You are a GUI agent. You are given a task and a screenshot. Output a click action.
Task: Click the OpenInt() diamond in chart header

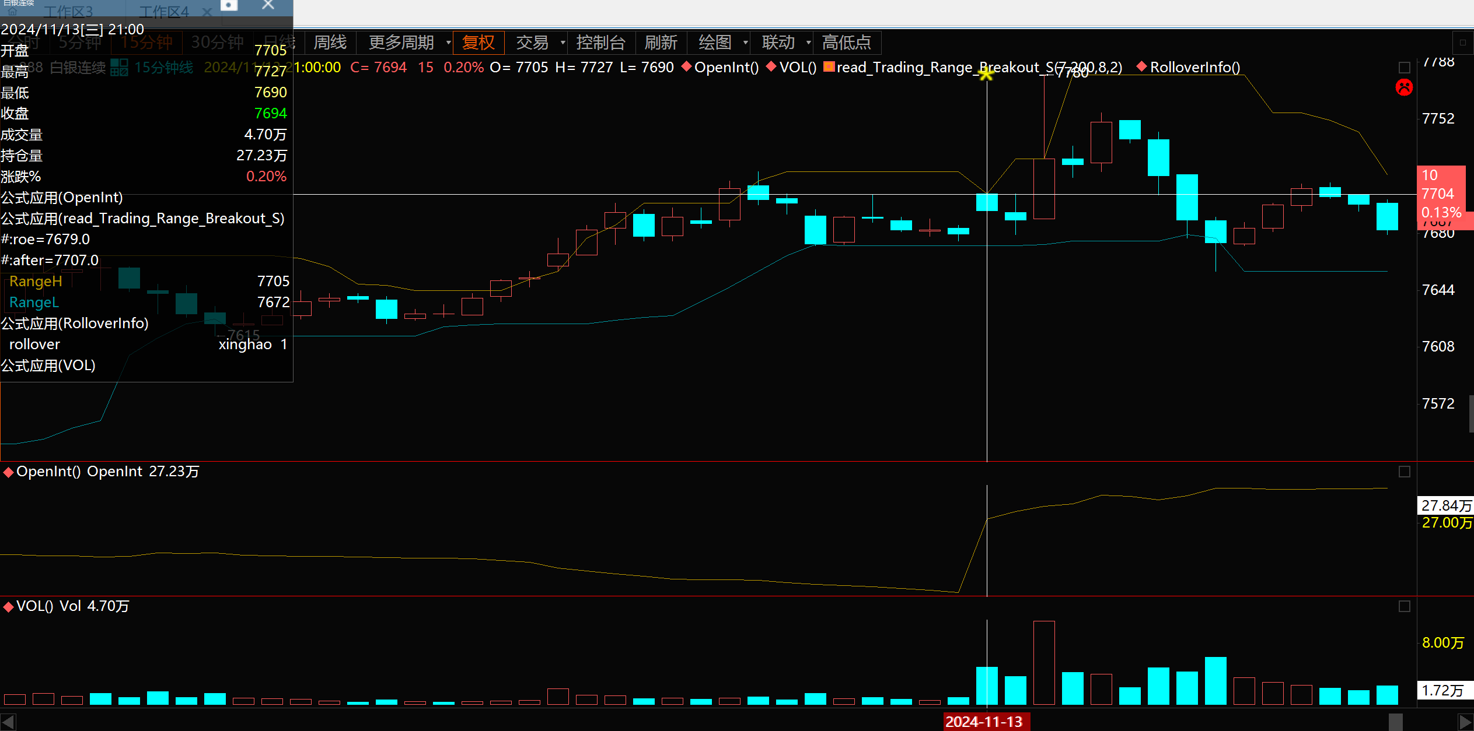coord(687,67)
